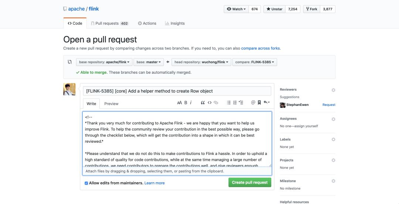Switch to the Preview tab
Image resolution: width=399 pixels, height=204 pixels.
(111, 104)
